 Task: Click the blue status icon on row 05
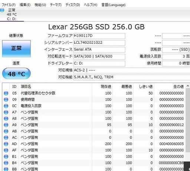pyautogui.click(x=6, y=93)
